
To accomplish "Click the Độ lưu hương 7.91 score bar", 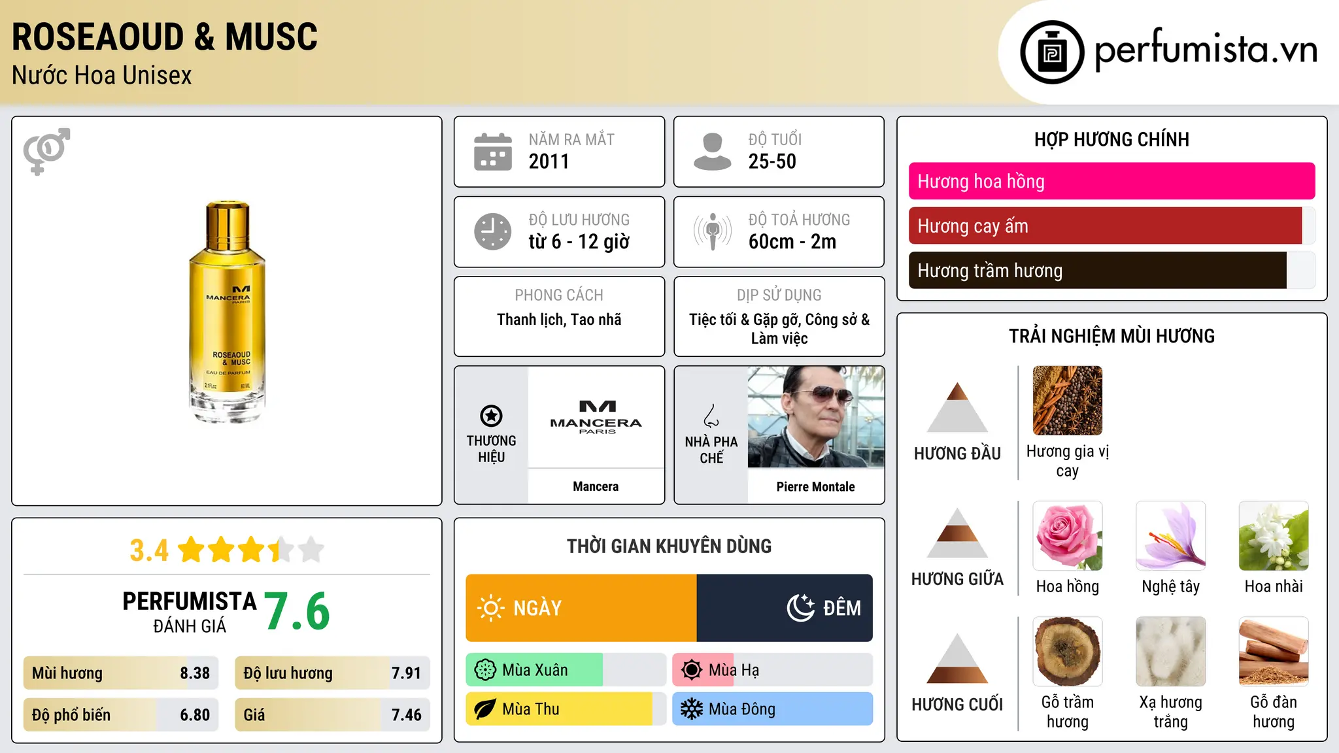I will click(x=332, y=673).
